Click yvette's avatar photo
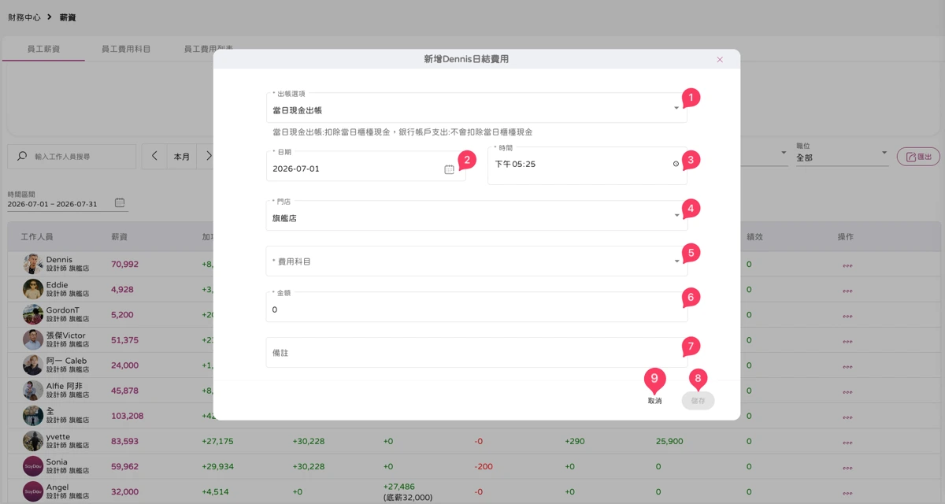The height and width of the screenshot is (504, 945). [33, 441]
